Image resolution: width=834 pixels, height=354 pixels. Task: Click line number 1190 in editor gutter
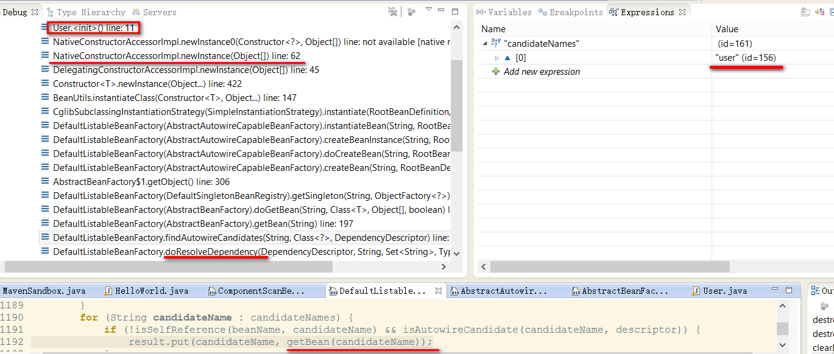pos(12,317)
